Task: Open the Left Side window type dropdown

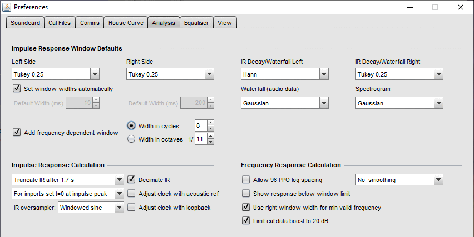Action: 95,74
